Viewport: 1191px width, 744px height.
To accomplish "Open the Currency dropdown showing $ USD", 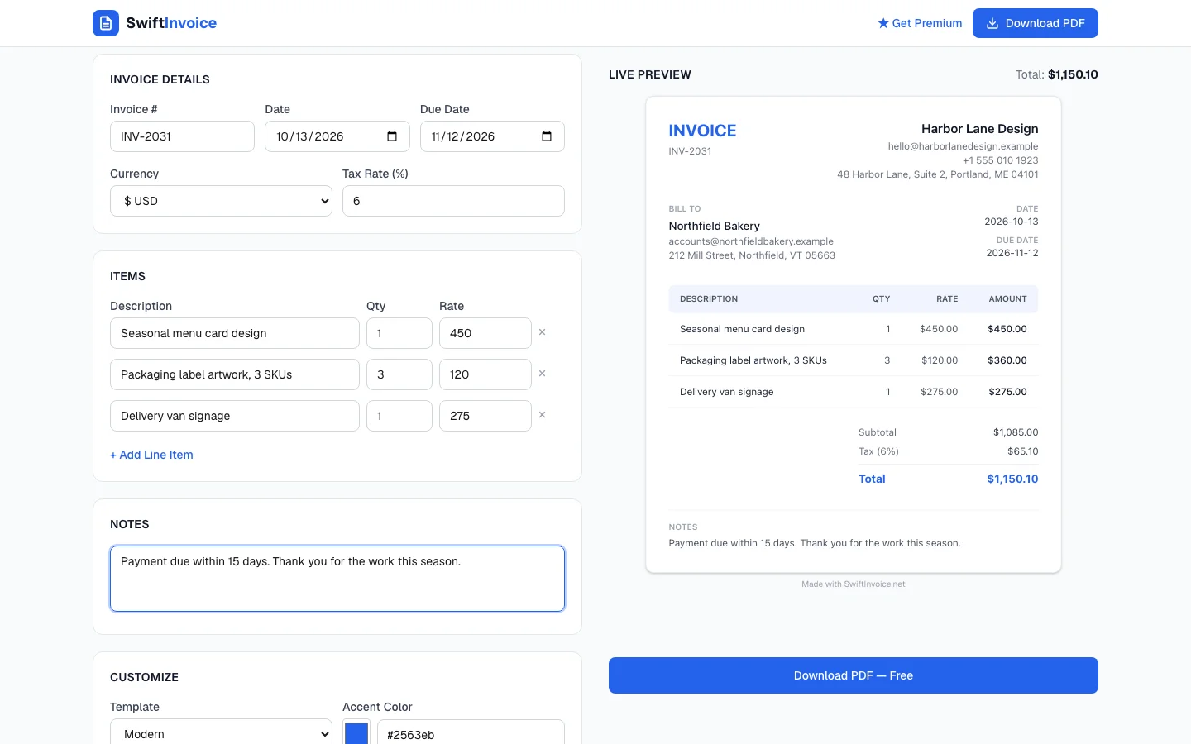I will pos(221,201).
